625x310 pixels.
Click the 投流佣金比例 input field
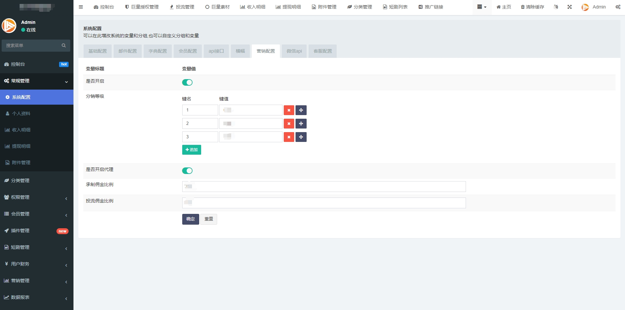324,203
